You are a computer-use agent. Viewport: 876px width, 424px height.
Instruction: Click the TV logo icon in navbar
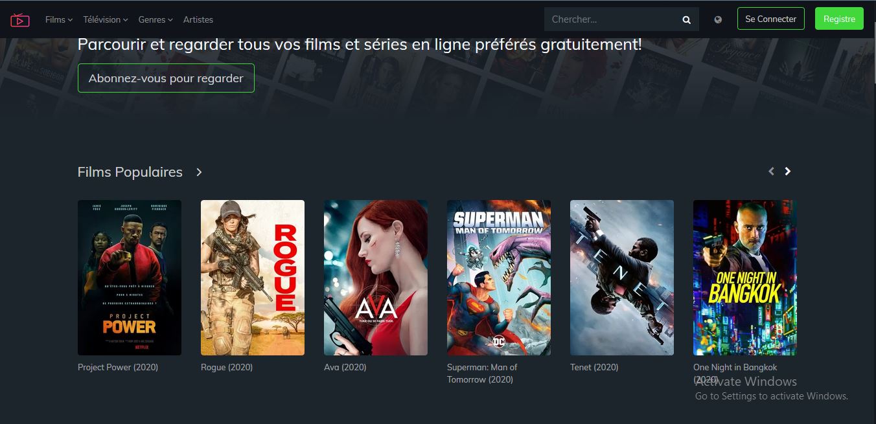point(20,20)
